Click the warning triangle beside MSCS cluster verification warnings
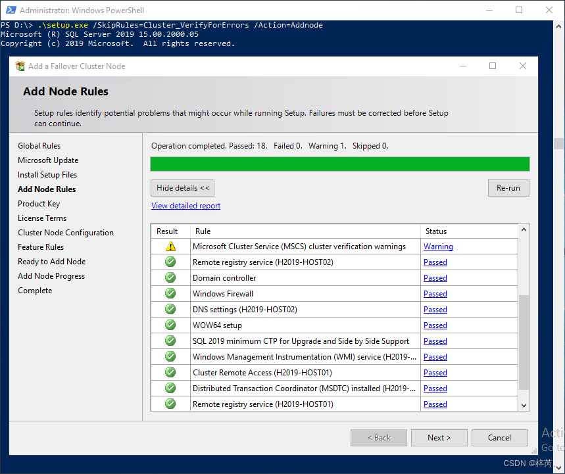 pyautogui.click(x=170, y=246)
